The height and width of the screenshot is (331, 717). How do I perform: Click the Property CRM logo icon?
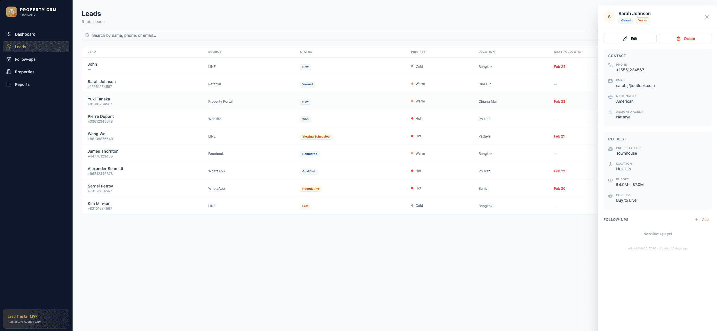[11, 12]
